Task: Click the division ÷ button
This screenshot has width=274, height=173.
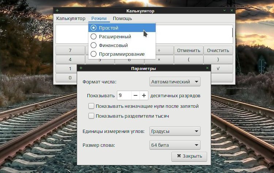Action: 165,51
